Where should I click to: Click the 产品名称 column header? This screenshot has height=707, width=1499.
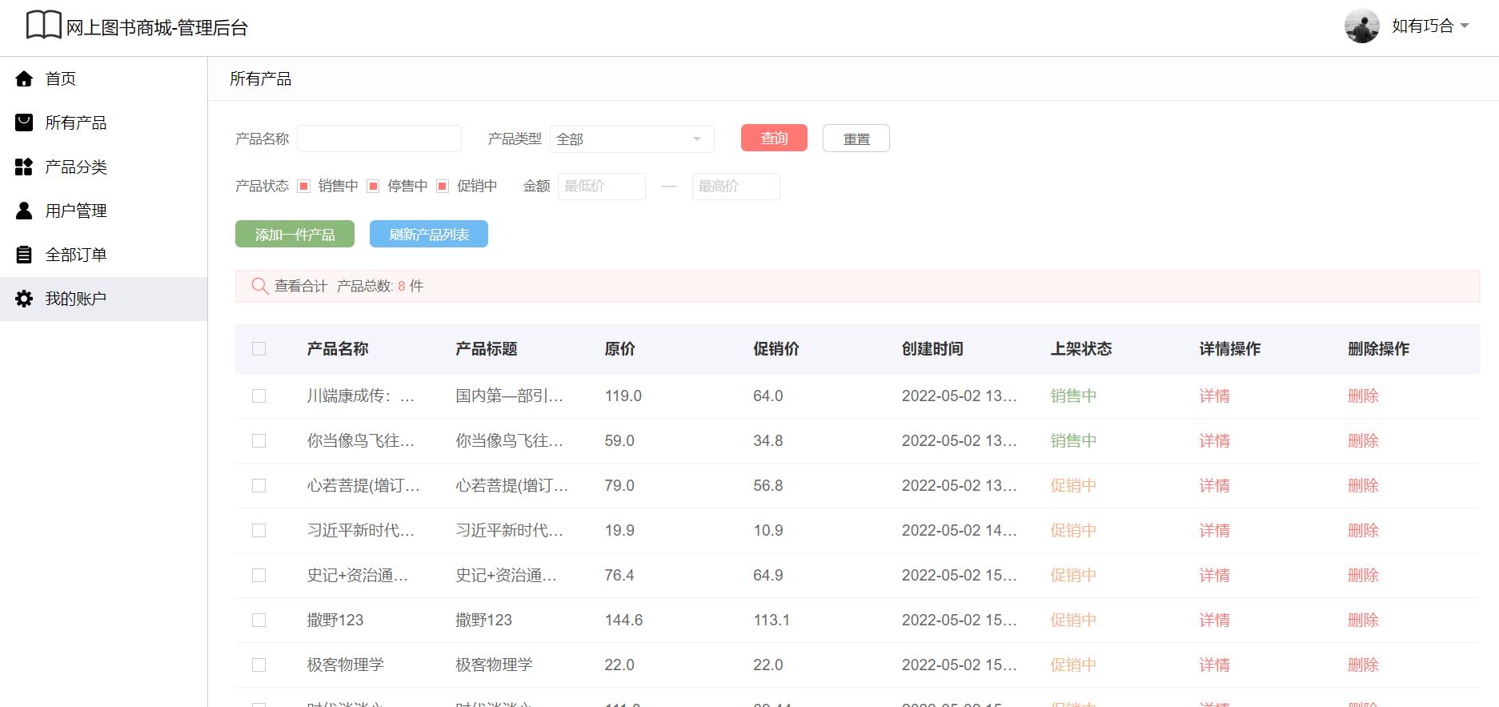(338, 348)
